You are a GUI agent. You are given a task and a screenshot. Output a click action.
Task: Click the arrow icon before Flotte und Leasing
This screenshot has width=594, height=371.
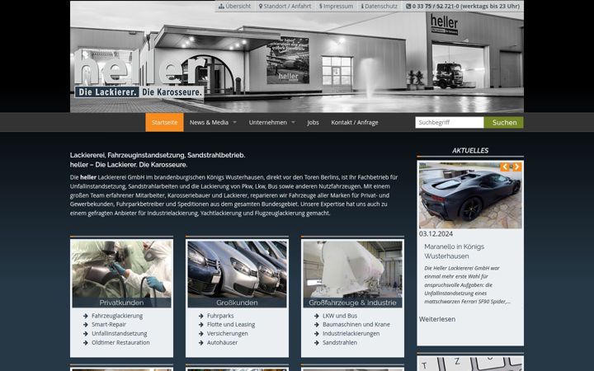coord(201,325)
